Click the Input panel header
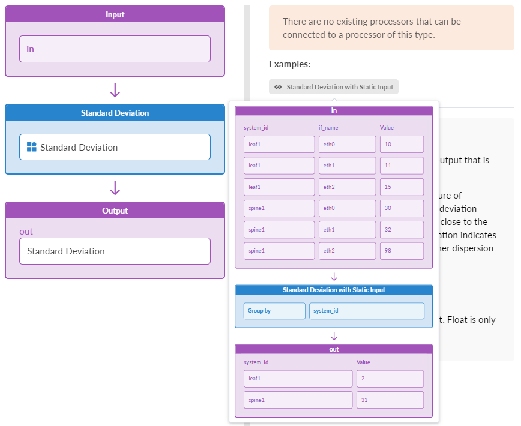 (115, 14)
